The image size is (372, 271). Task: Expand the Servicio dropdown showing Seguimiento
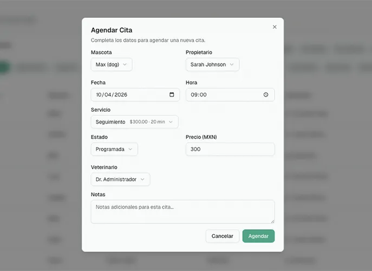pyautogui.click(x=134, y=122)
